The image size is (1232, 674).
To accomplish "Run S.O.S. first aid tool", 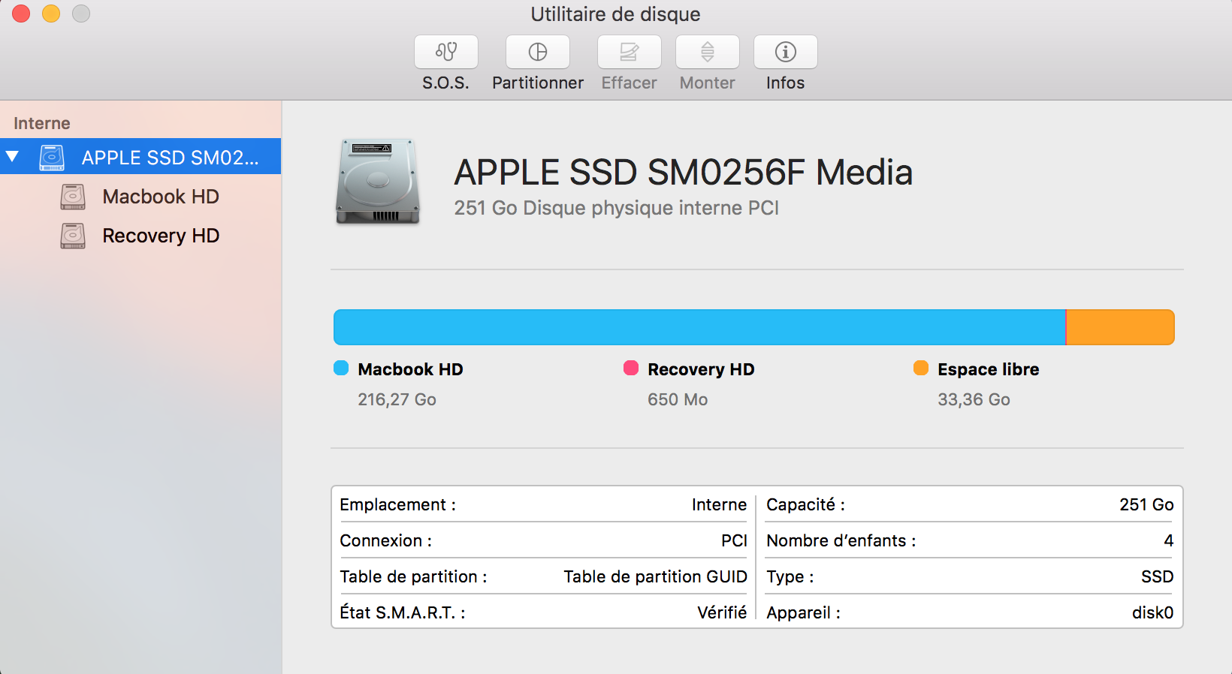I will (x=446, y=52).
